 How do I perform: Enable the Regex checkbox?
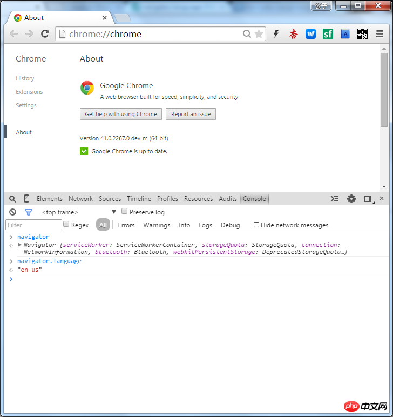pyautogui.click(x=66, y=224)
